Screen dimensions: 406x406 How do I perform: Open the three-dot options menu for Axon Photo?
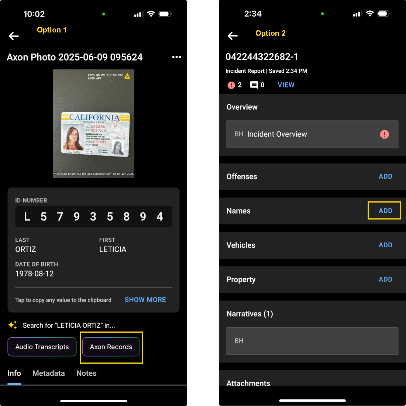point(176,57)
